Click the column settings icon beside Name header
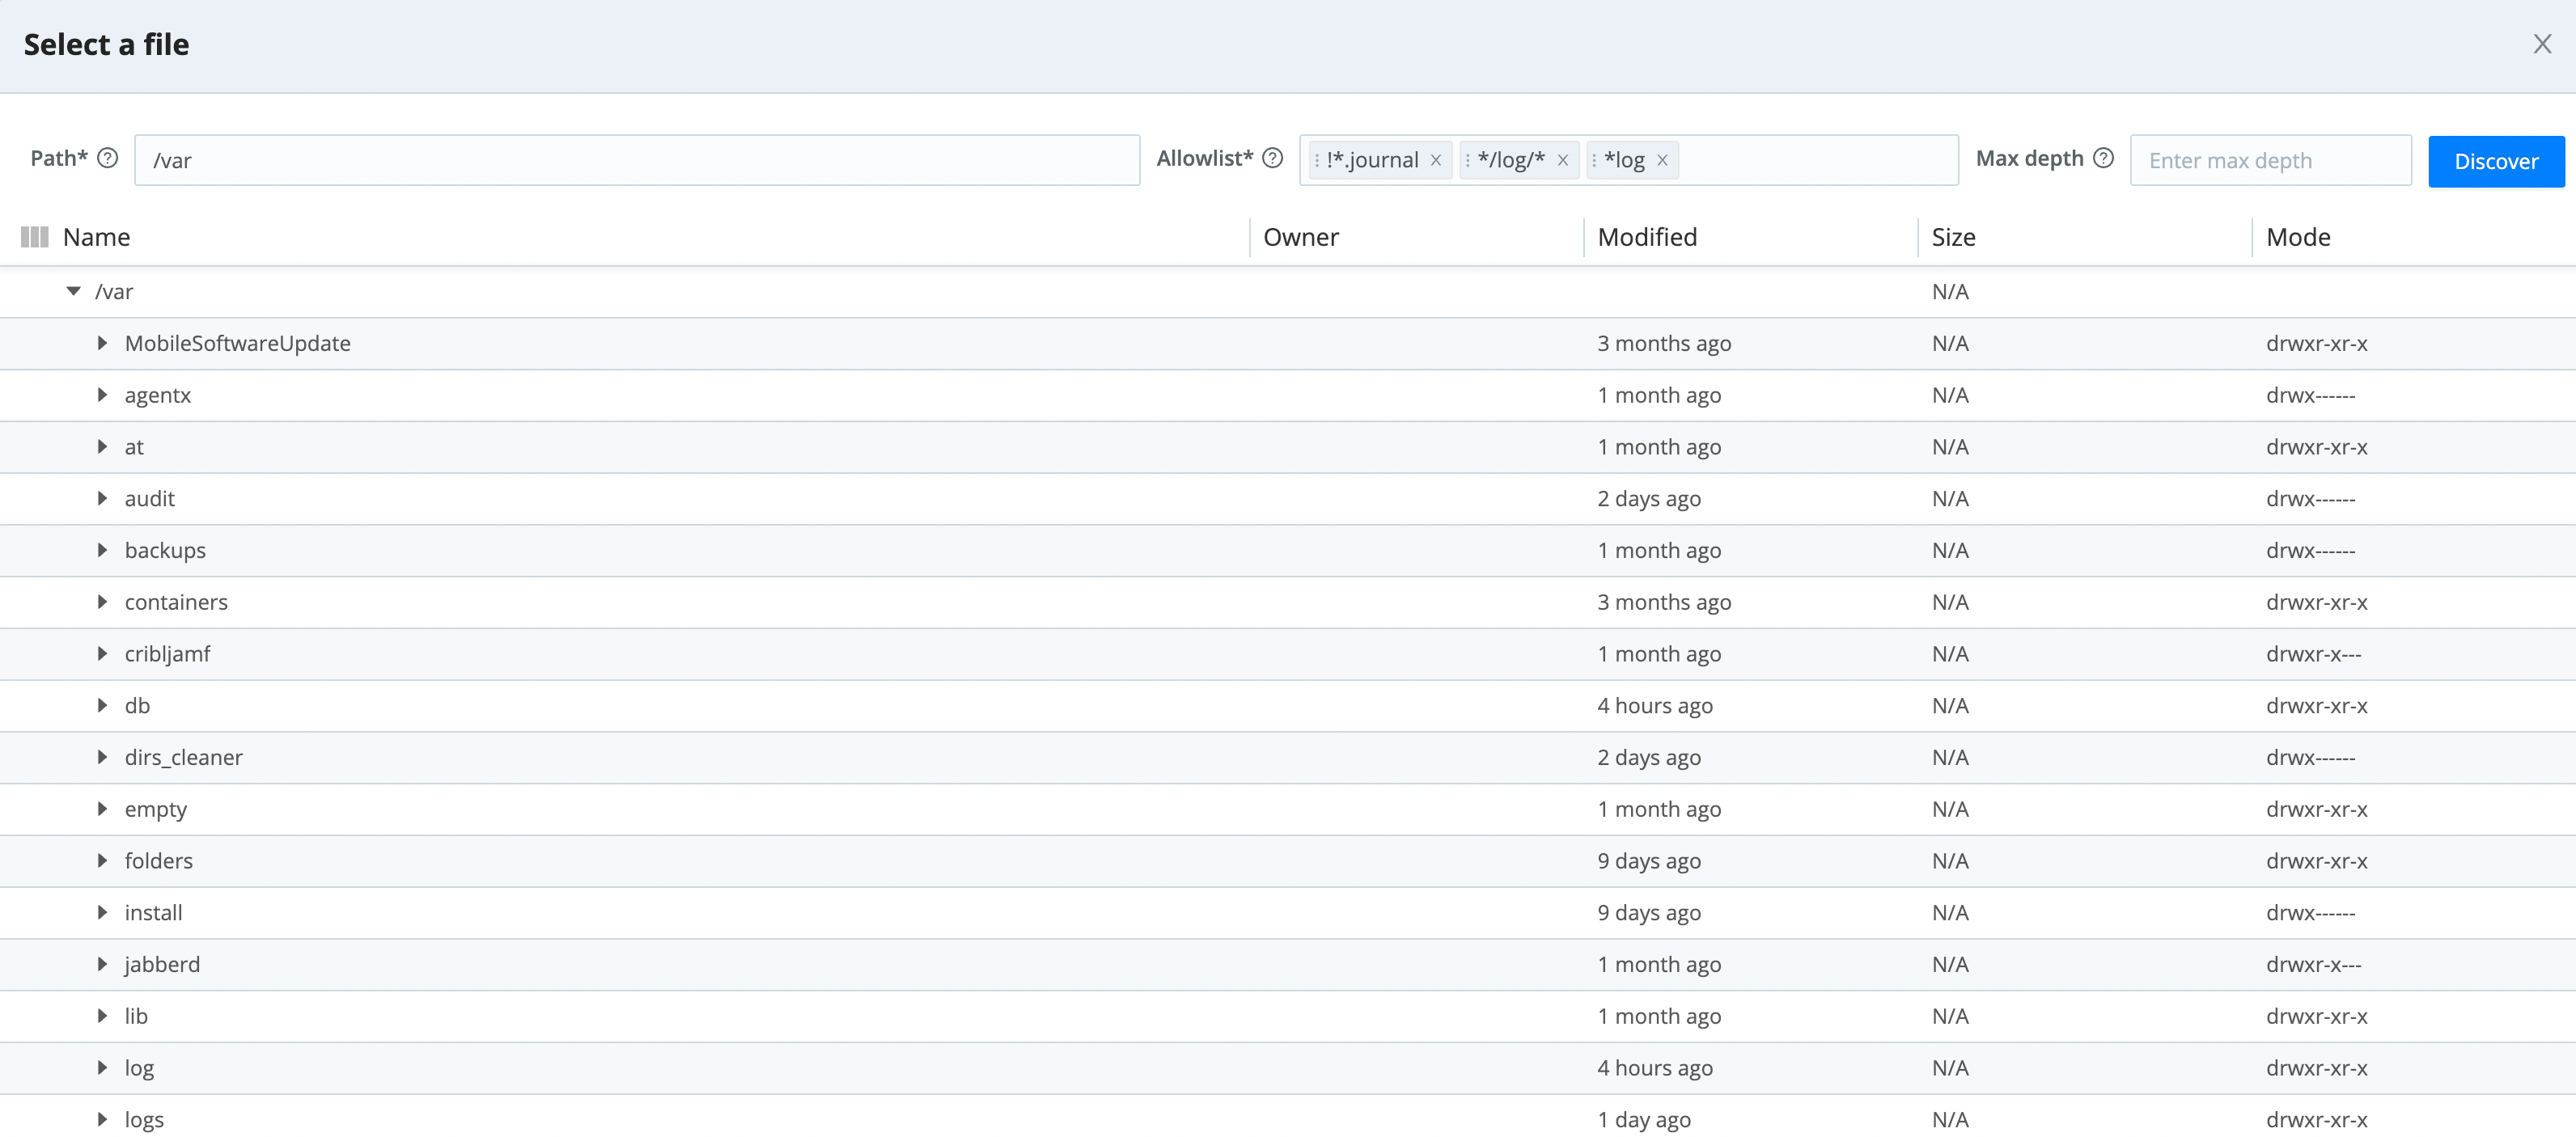 point(35,237)
